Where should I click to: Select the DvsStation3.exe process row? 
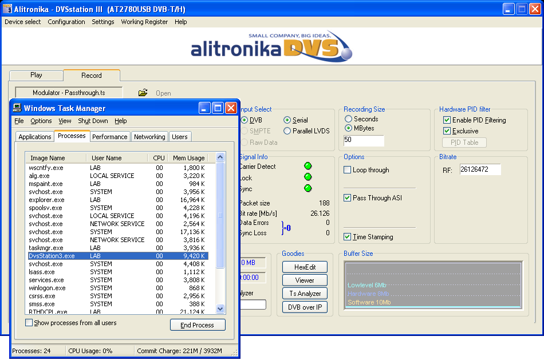[x=118, y=256]
